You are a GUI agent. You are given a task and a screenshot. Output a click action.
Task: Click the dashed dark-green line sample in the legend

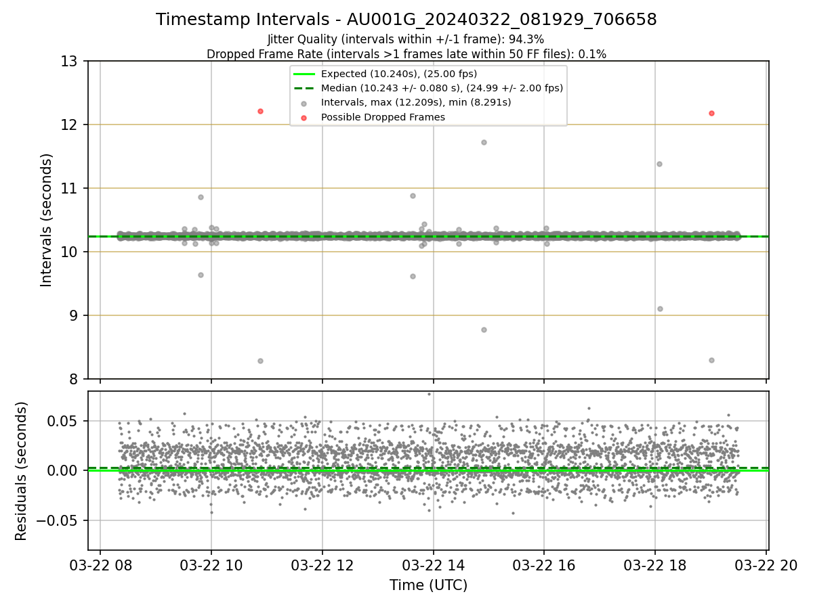pos(305,88)
